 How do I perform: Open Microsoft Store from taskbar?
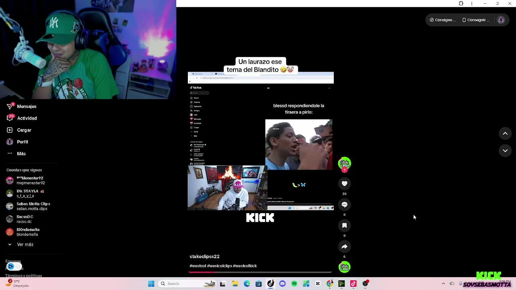pos(258,284)
